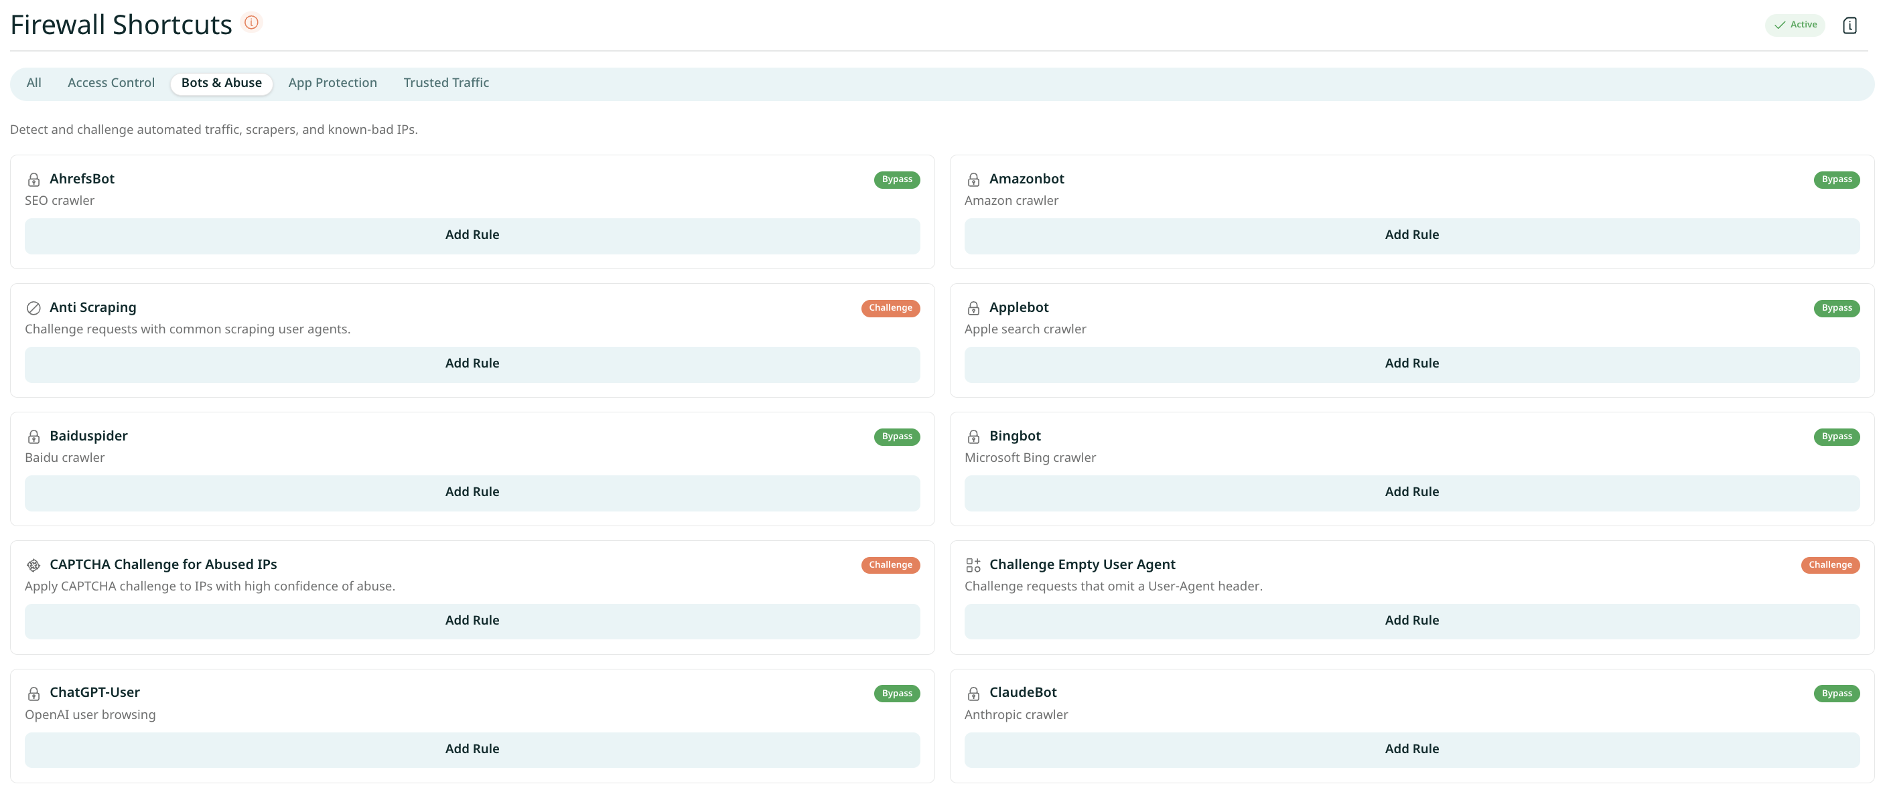Click the Bypass badge on Baiduspider card
The image size is (1885, 794).
[x=896, y=437]
